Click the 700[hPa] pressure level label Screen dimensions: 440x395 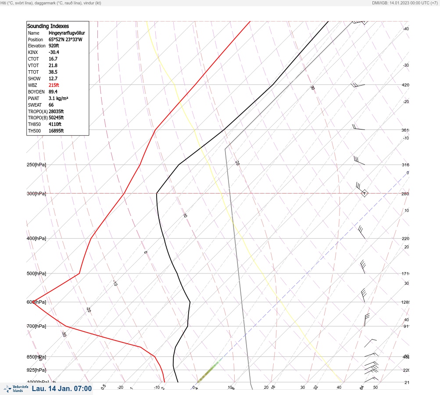tap(36, 326)
